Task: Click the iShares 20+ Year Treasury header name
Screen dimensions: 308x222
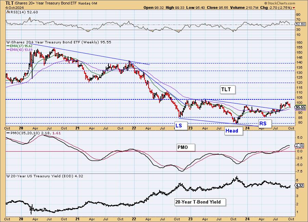Action: 46,3
